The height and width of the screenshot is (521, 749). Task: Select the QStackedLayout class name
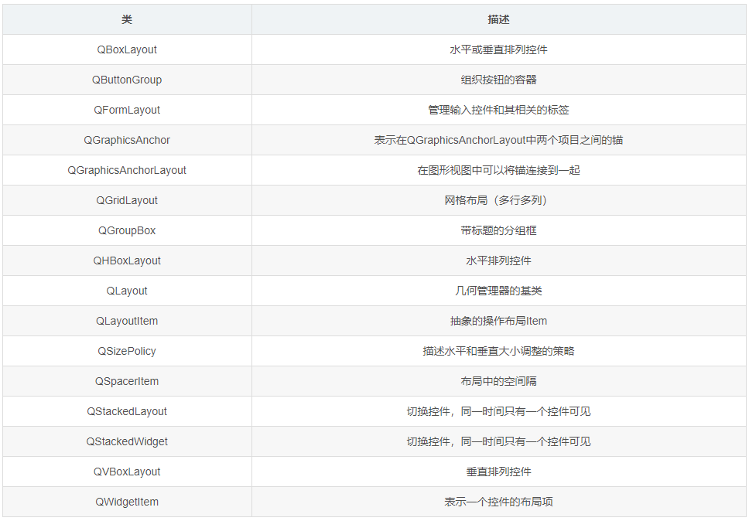tap(127, 411)
